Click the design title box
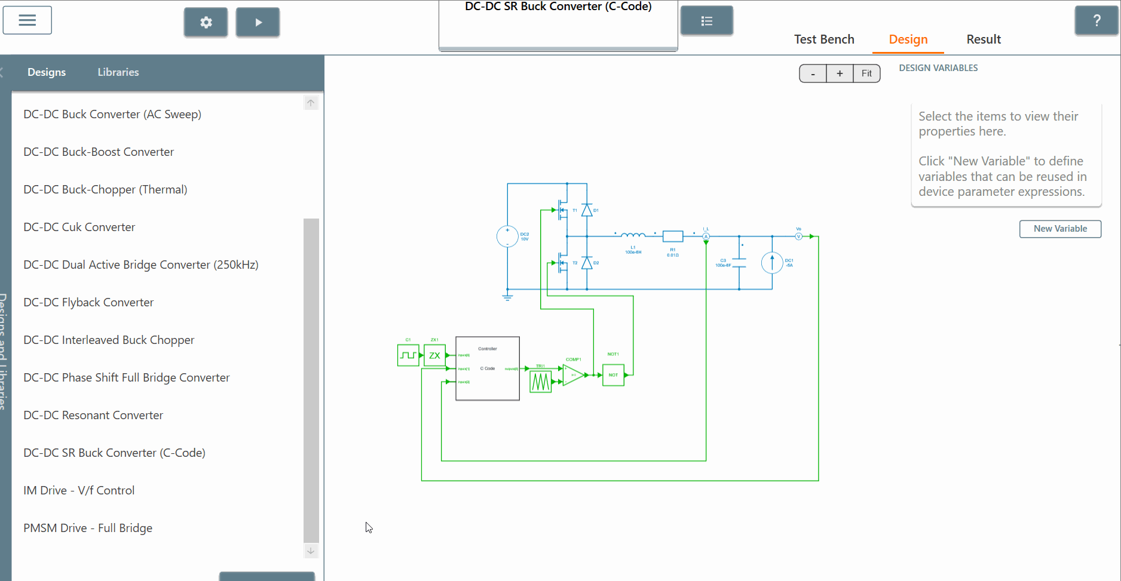 coord(558,25)
